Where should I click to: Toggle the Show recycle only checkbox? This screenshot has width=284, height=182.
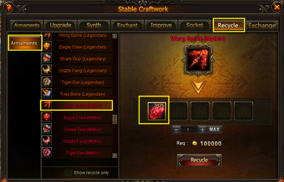pyautogui.click(x=68, y=172)
